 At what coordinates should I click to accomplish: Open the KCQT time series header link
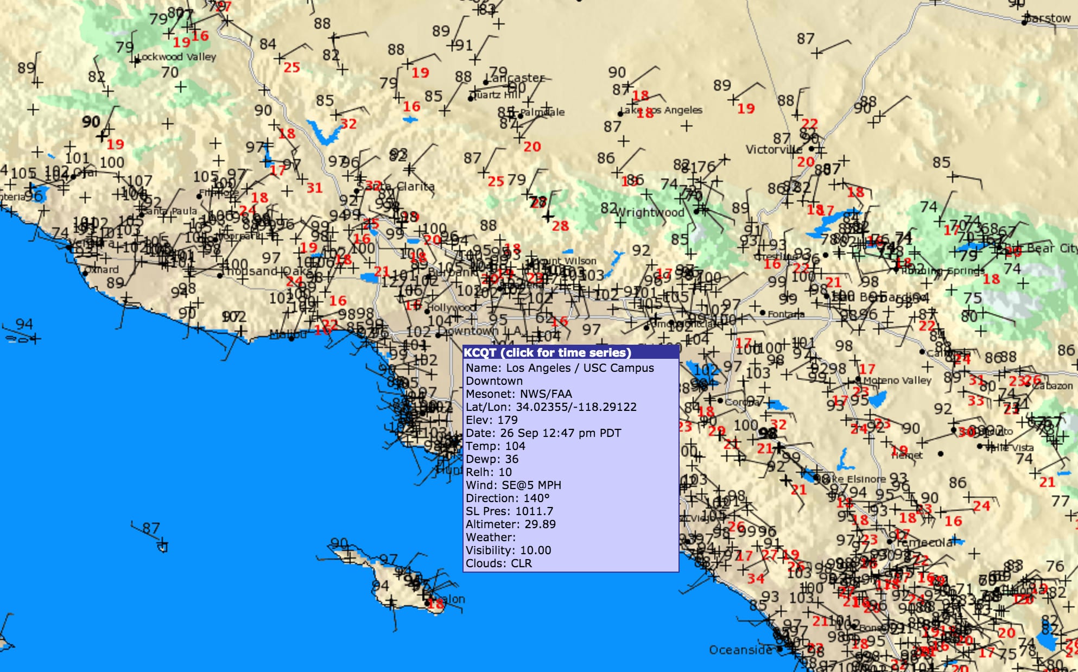pos(547,353)
